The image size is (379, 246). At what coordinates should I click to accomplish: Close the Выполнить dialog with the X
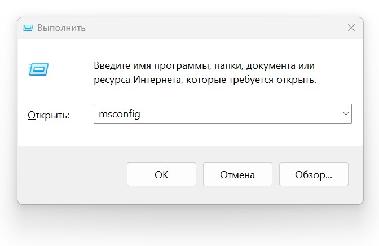tap(351, 28)
